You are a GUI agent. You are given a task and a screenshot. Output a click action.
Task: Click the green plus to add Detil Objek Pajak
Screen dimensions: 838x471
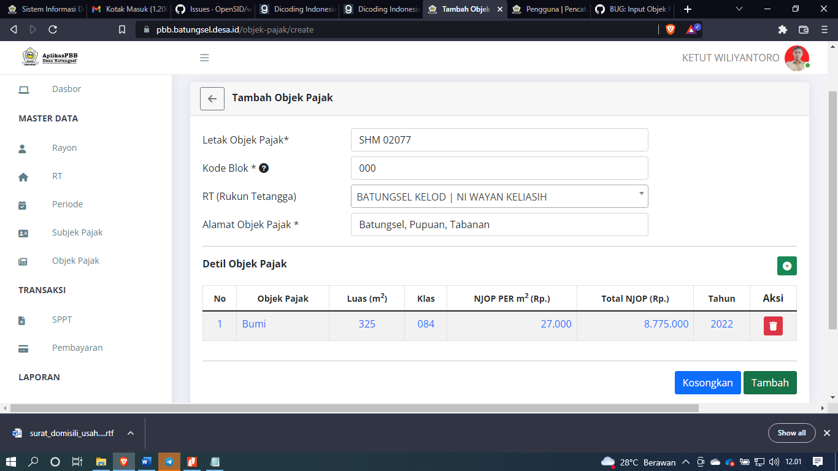786,266
